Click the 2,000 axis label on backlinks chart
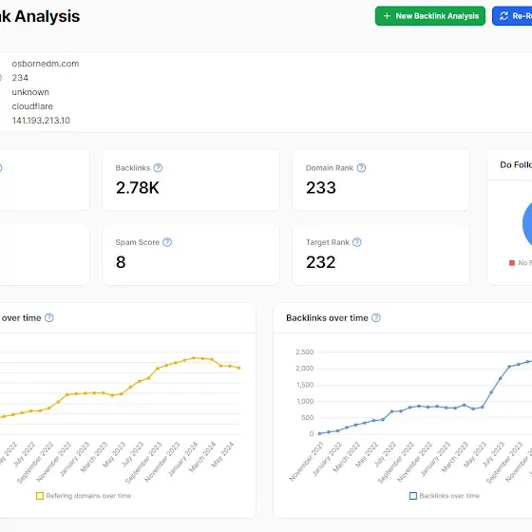 pos(305,369)
